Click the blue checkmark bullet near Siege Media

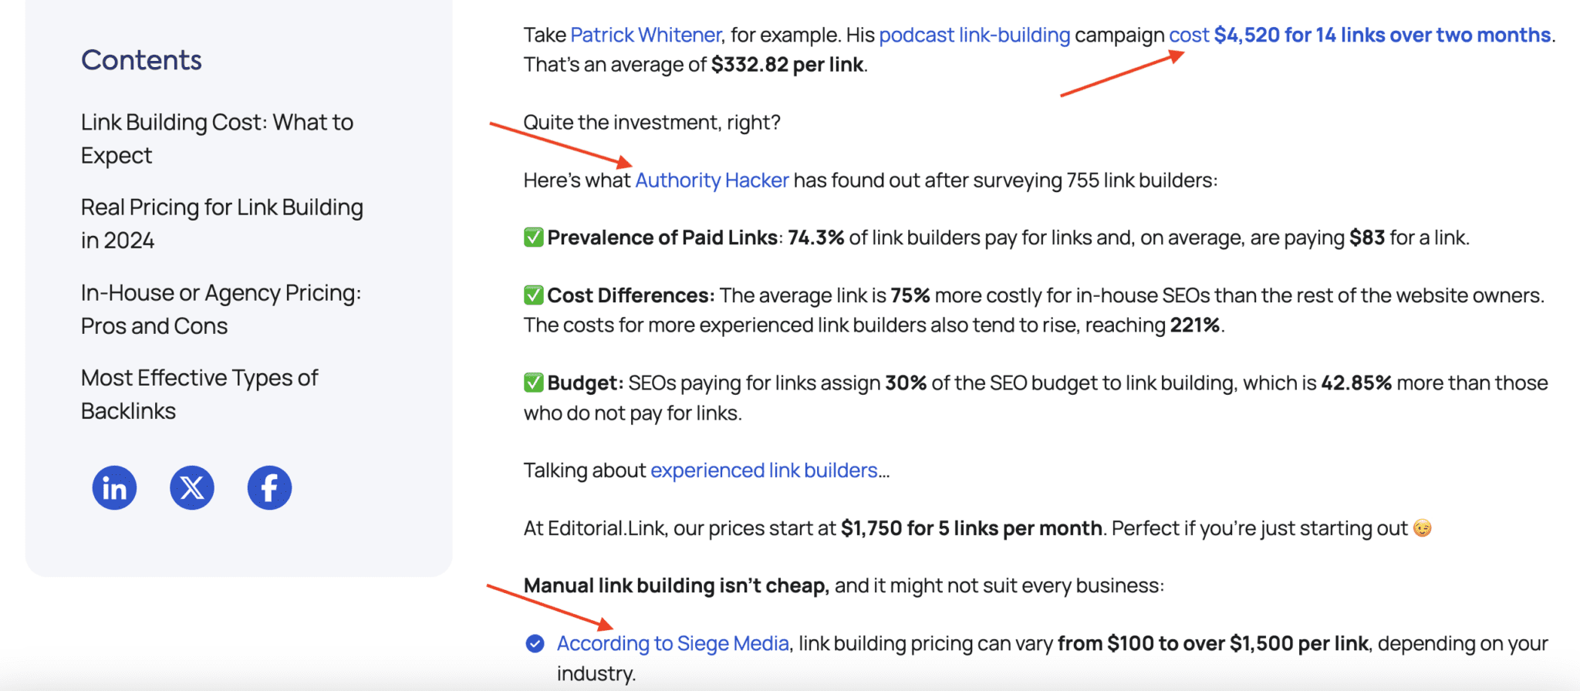point(534,642)
